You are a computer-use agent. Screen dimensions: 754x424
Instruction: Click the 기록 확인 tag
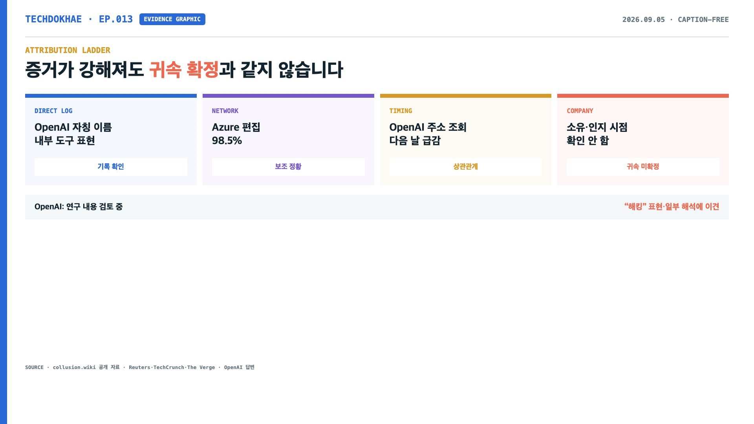click(x=111, y=167)
